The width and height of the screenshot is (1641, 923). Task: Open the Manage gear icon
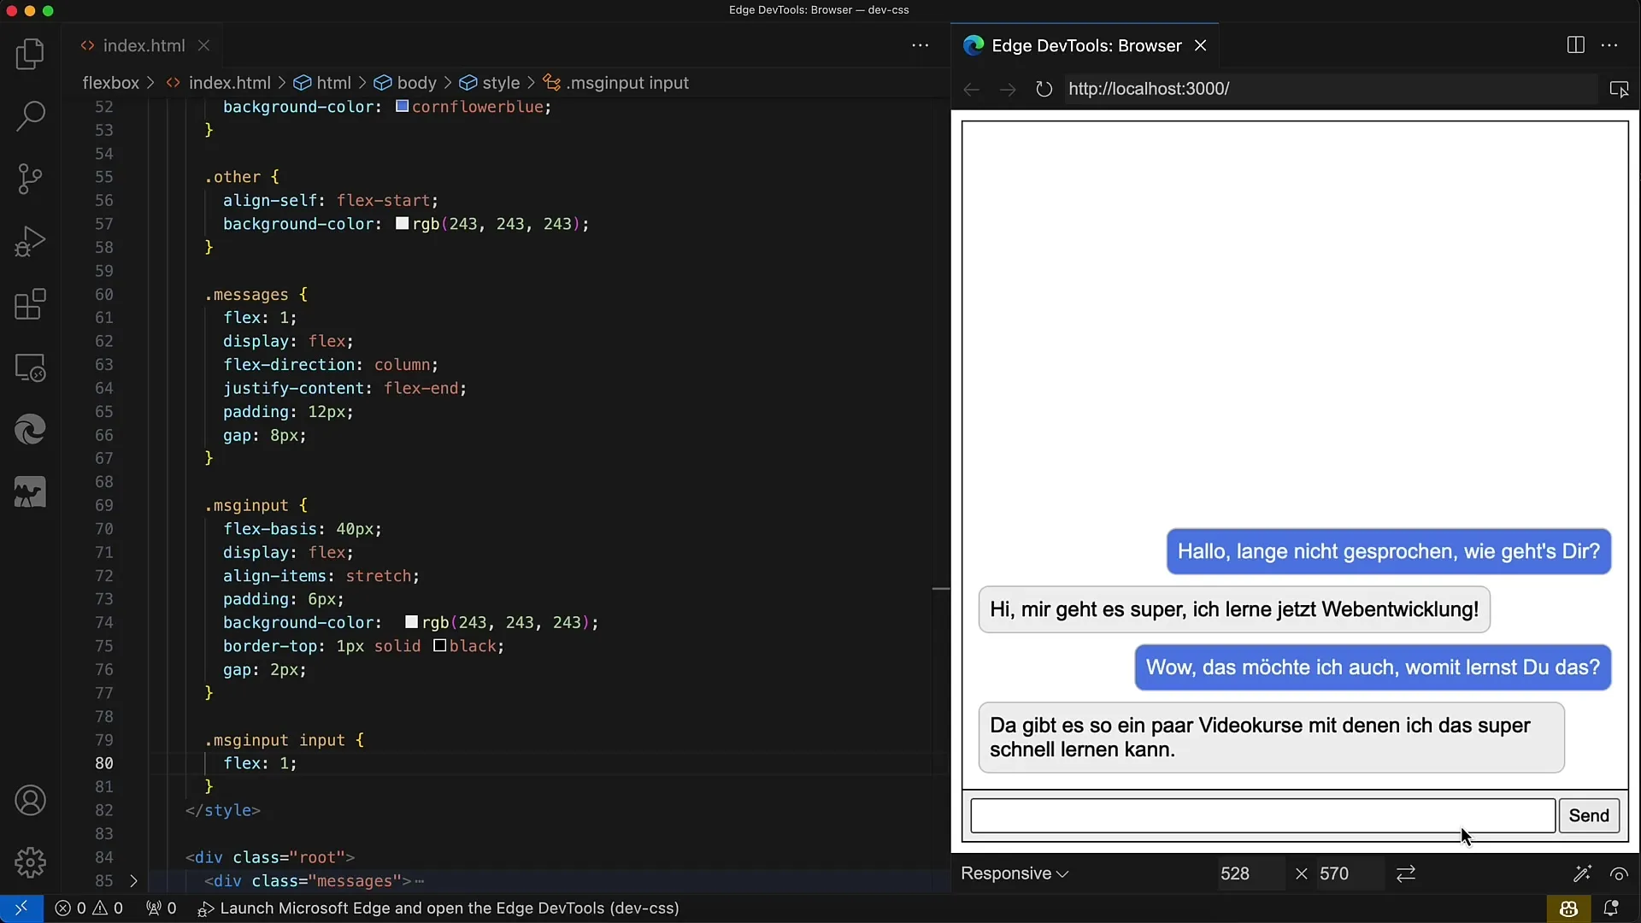pos(30,863)
